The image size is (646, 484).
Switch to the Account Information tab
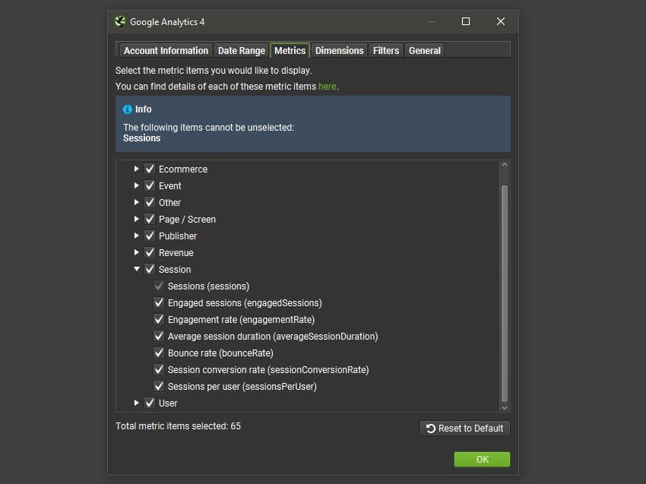click(166, 51)
